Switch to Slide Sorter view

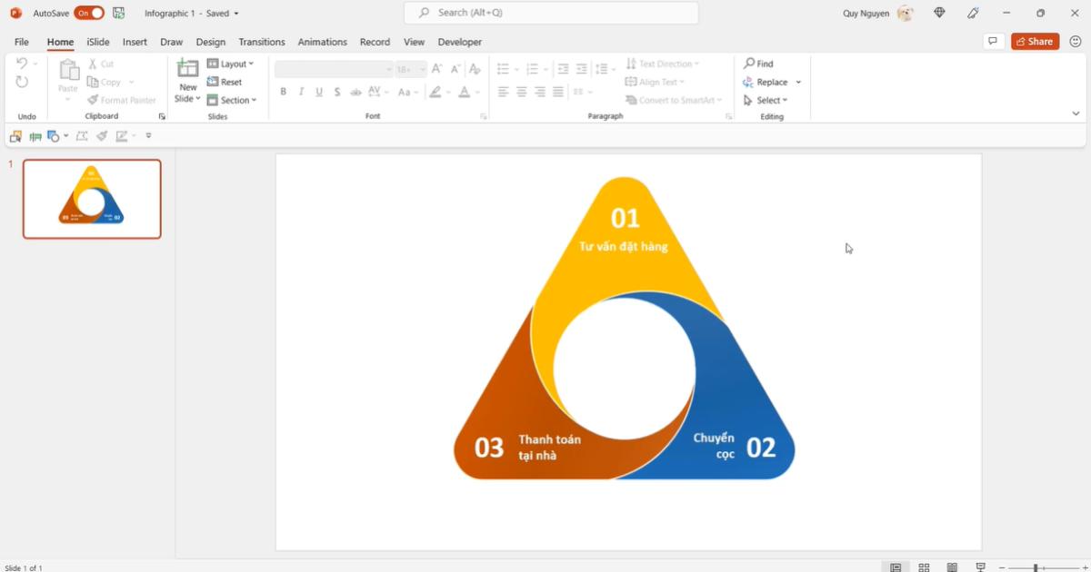point(923,565)
